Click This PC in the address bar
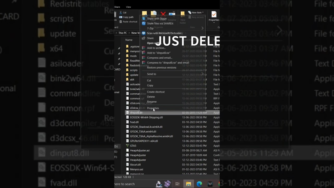334x188 pixels. click(123, 33)
